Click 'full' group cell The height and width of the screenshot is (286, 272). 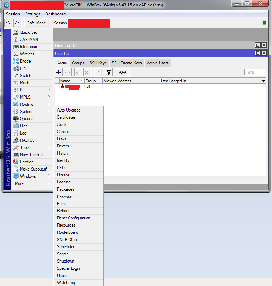(93, 86)
